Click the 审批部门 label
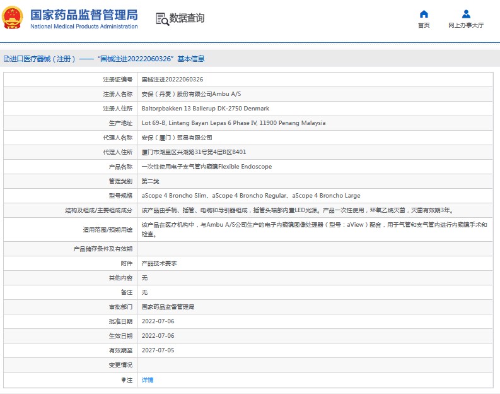 click(120, 307)
